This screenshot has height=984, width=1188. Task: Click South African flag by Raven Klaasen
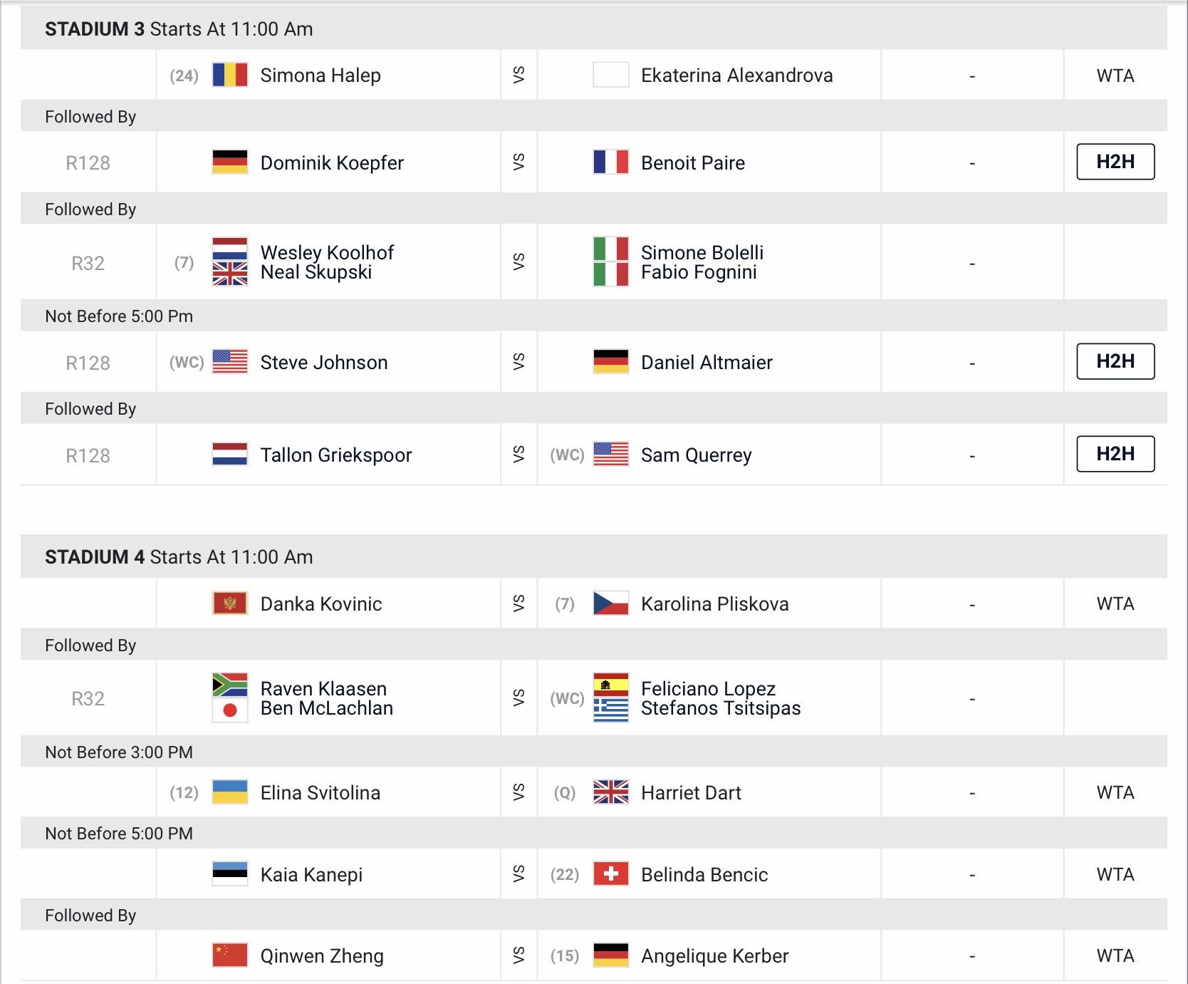coord(230,685)
